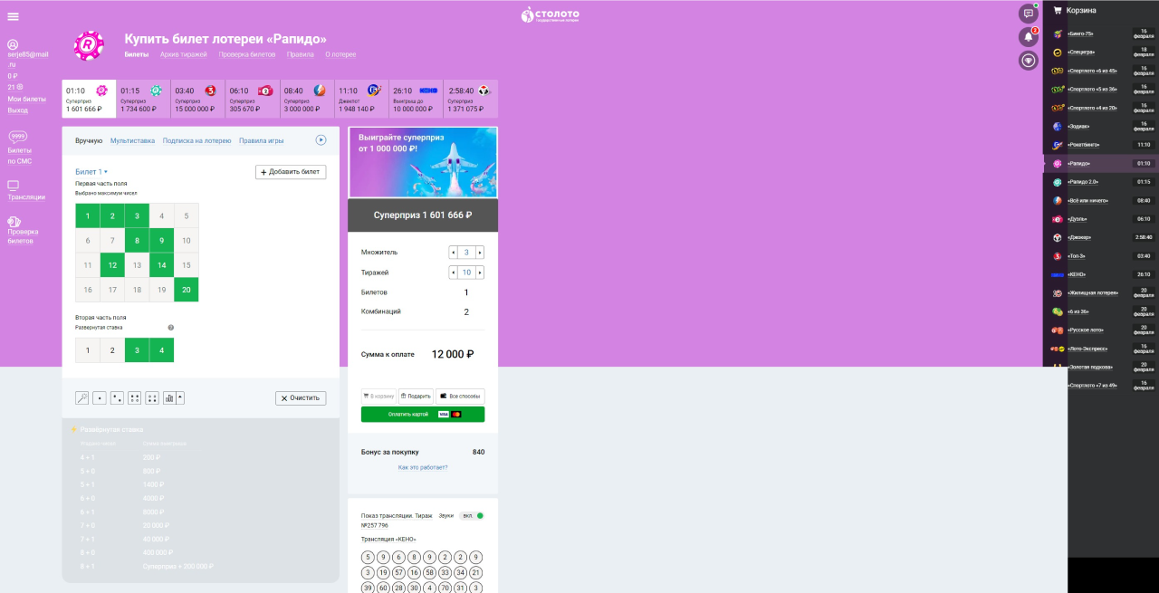Open the hamburger menu at top left
Image resolution: width=1159 pixels, height=593 pixels.
coord(13,16)
